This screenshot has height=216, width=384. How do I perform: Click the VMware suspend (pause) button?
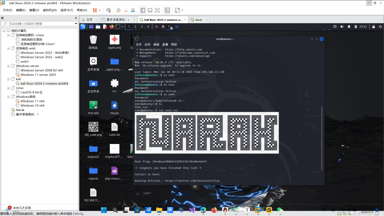94,10
